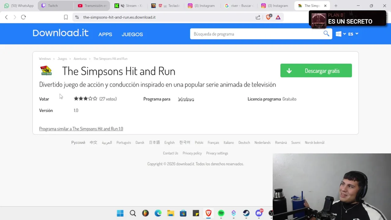The height and width of the screenshot is (220, 391).
Task: Click the Windows platform icon in header
Action: (338, 34)
